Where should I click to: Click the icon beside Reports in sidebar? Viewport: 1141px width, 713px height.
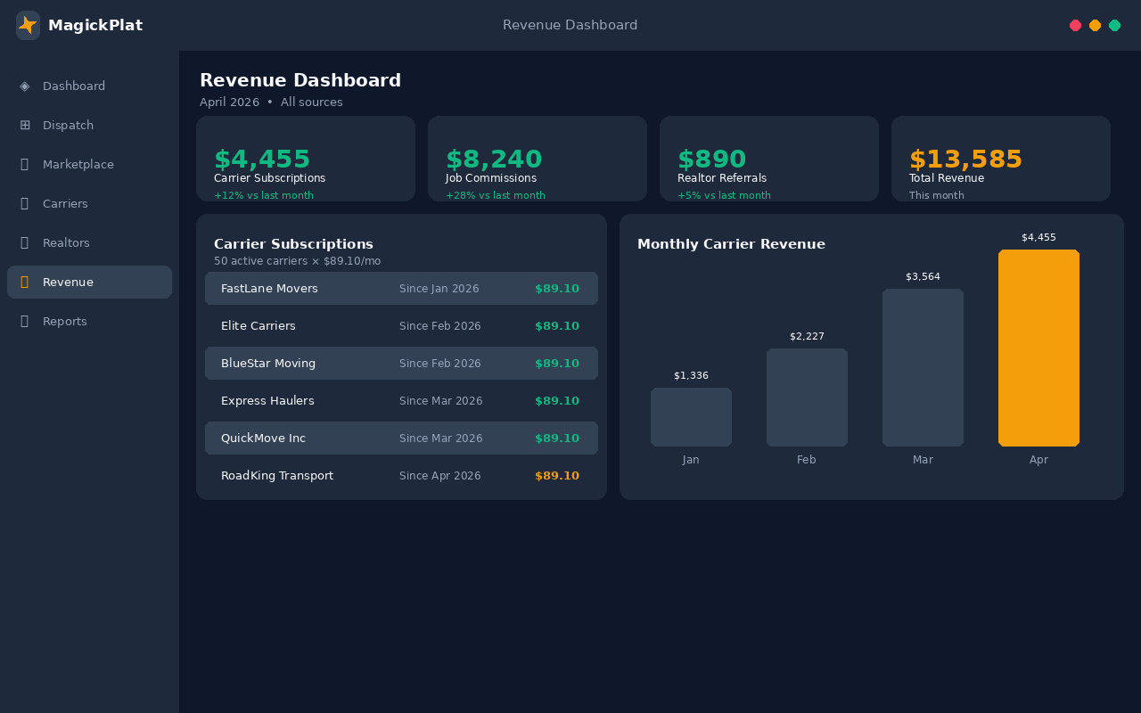(25, 322)
